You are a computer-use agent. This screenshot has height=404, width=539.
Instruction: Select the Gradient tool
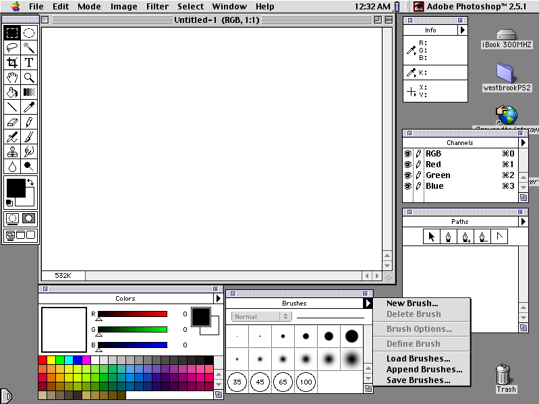click(x=29, y=92)
